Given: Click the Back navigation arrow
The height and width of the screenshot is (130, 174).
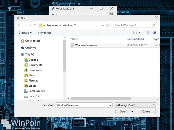Looking at the screenshot, I should (19, 25).
